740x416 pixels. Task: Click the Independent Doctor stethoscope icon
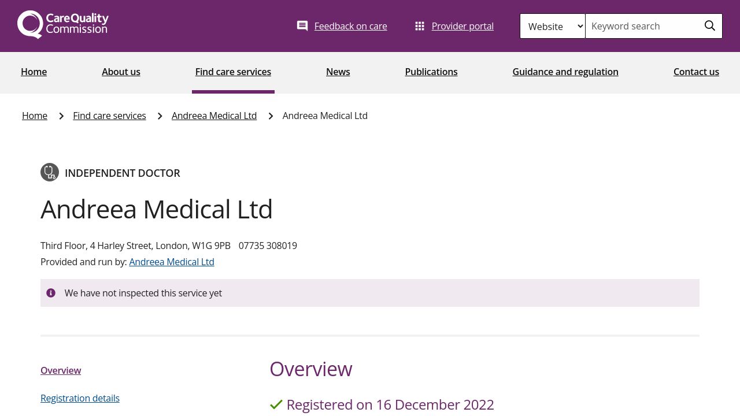coord(50,172)
